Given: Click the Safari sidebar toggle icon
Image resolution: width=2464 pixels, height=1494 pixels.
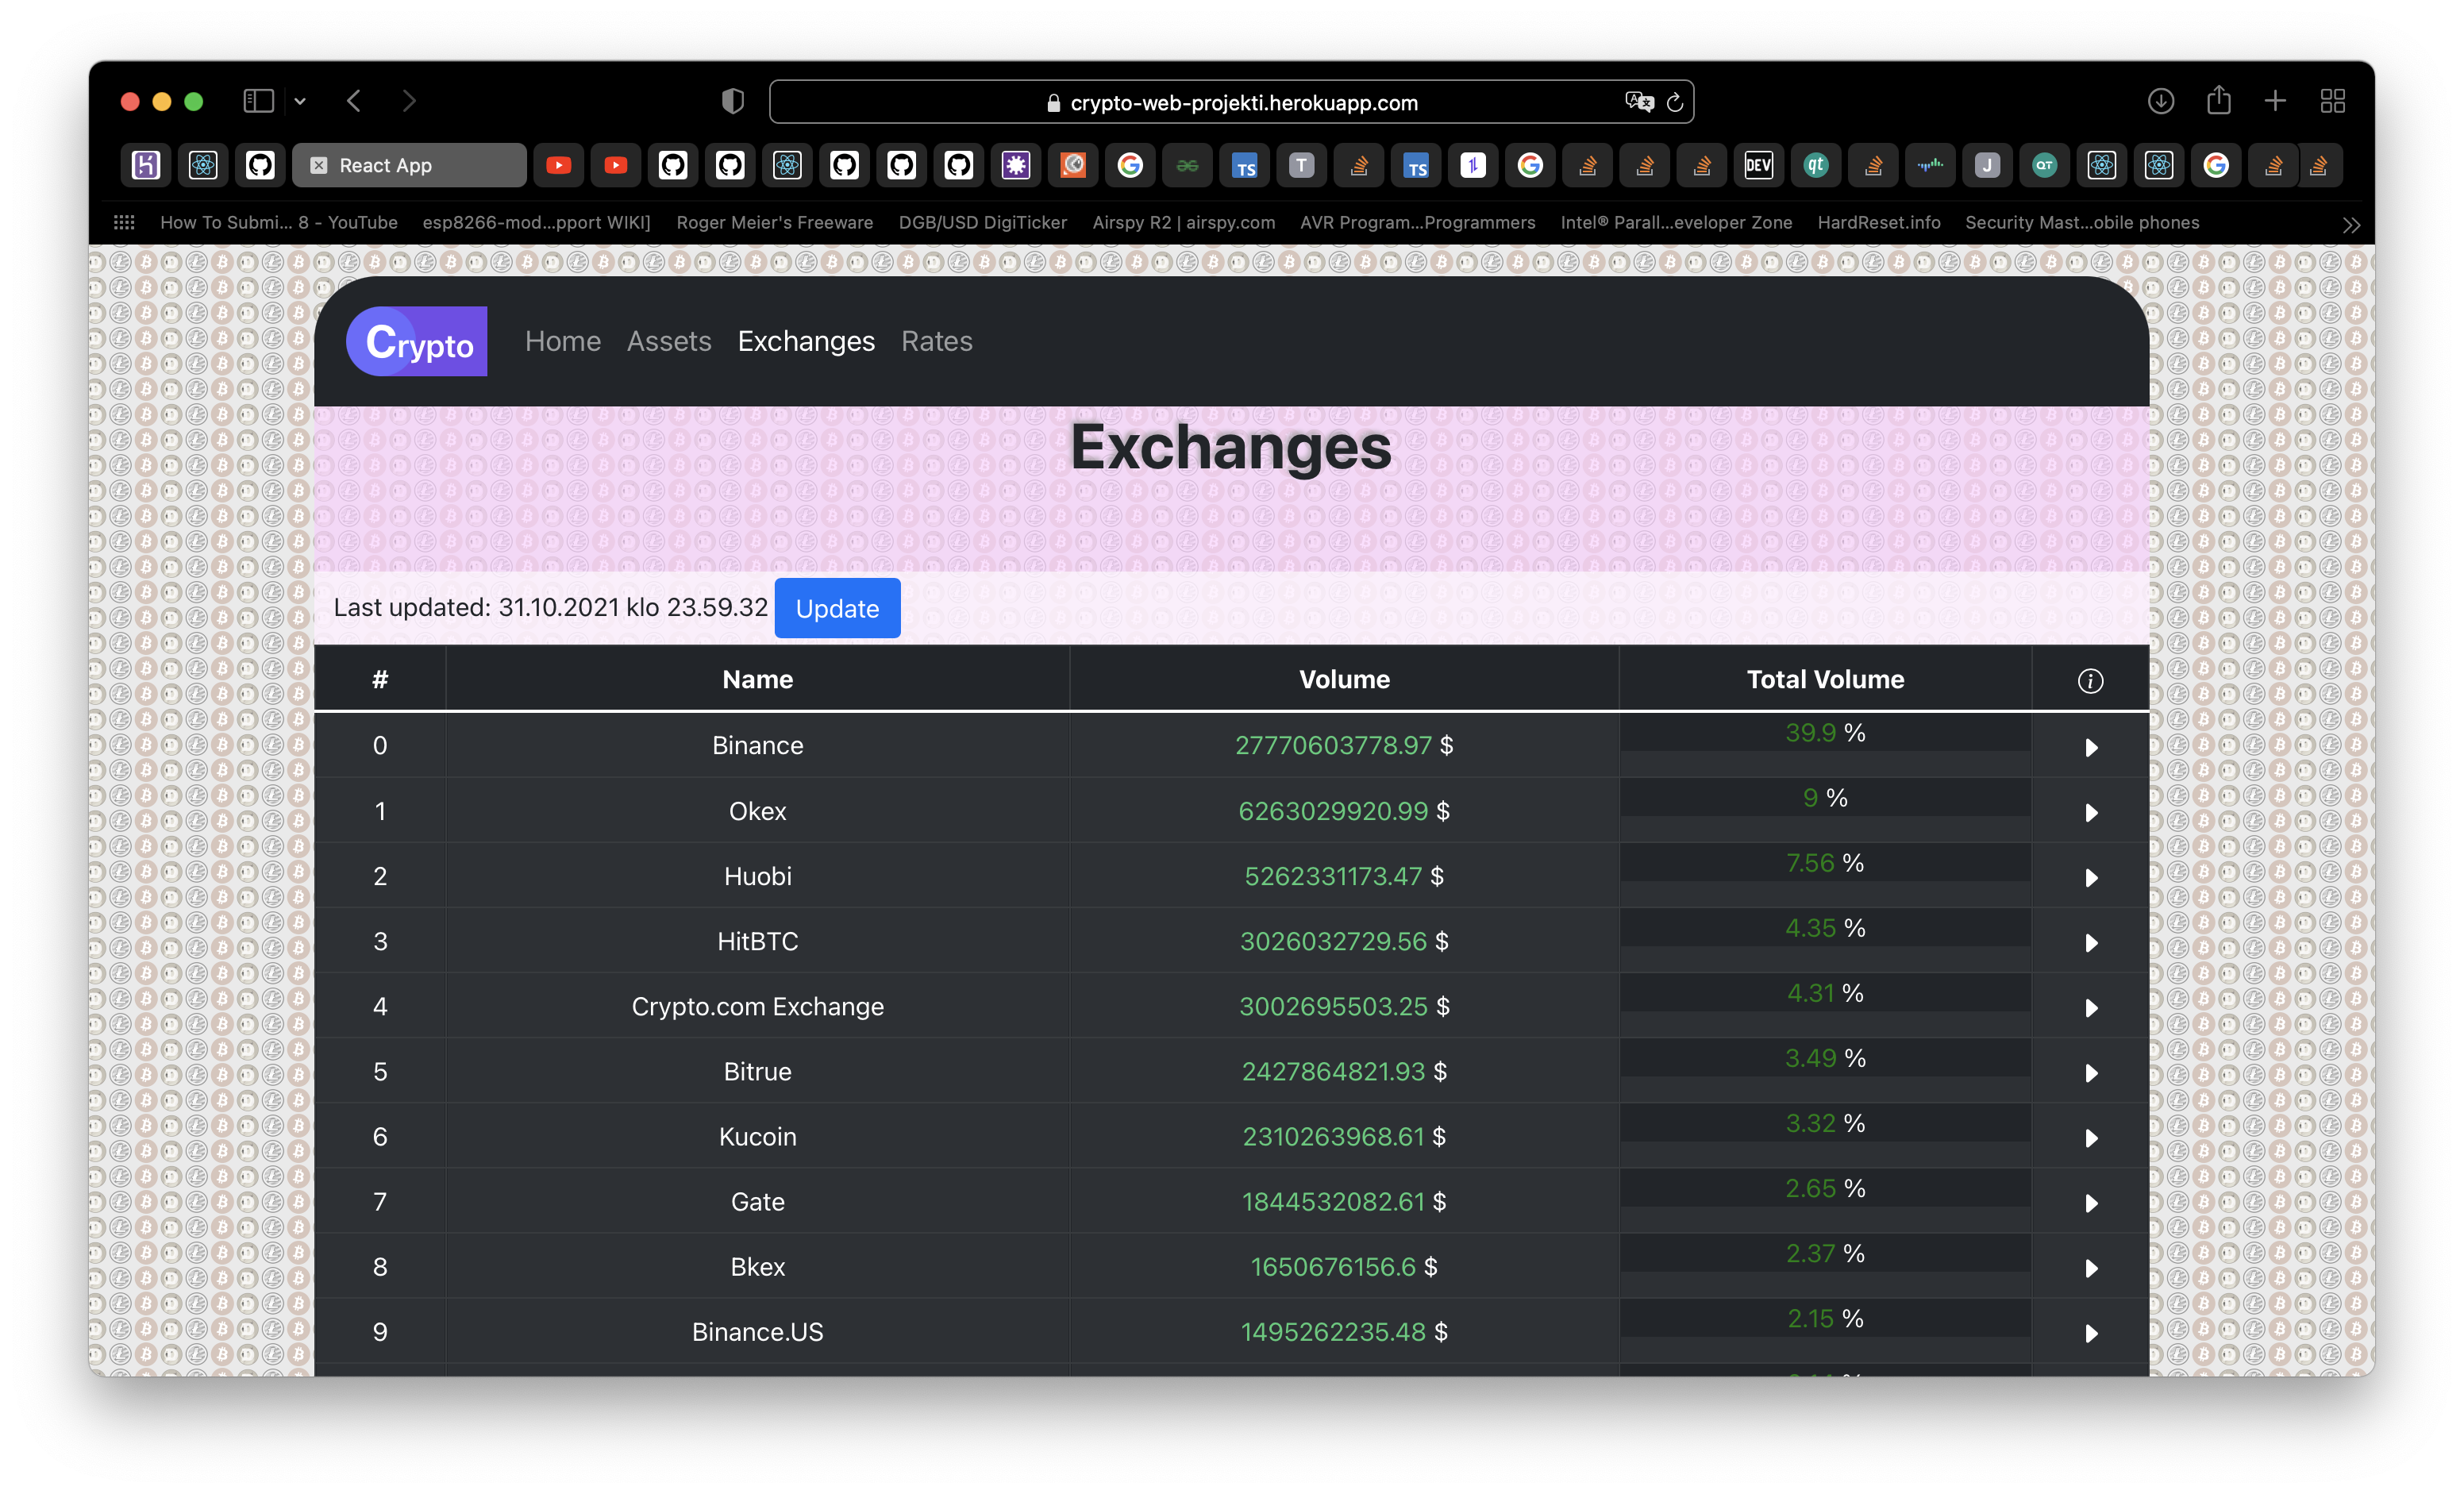Looking at the screenshot, I should [258, 101].
